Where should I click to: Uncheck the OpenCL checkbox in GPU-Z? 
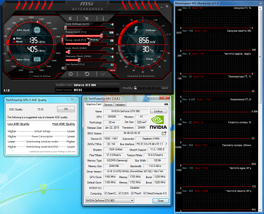coord(106,193)
